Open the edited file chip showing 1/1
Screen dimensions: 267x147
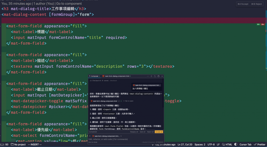(106, 101)
